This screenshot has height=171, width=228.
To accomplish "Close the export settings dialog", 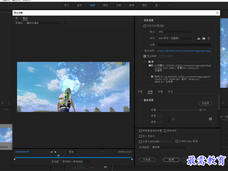I will (x=217, y=13).
